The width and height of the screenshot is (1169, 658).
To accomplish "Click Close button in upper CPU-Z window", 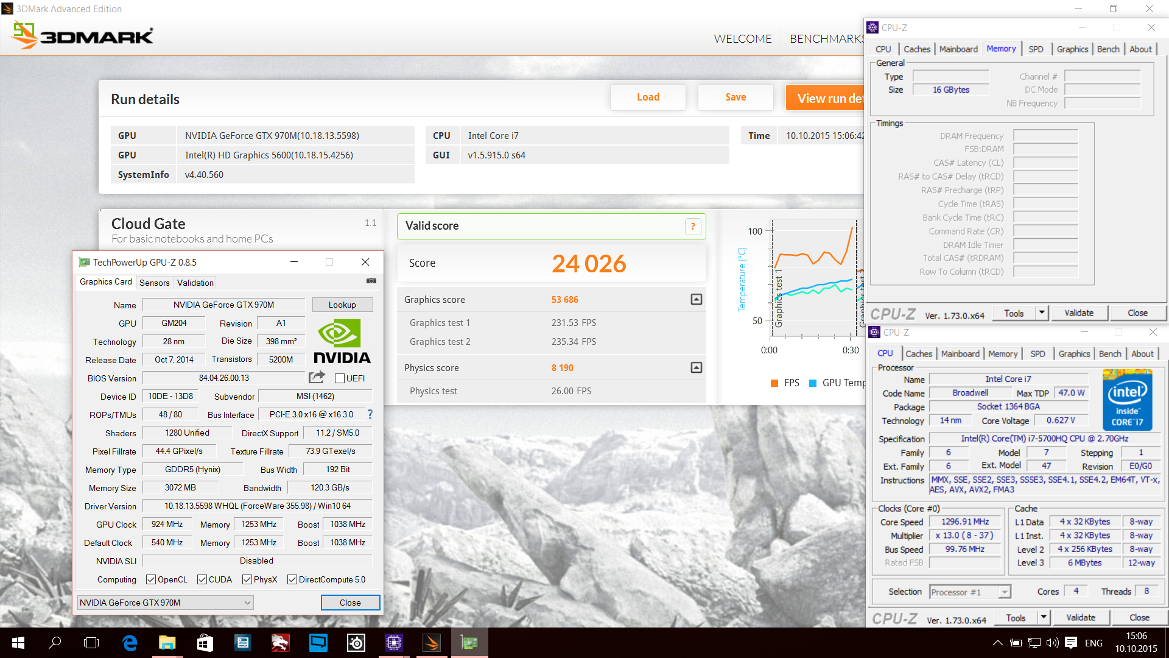I will (x=1137, y=313).
